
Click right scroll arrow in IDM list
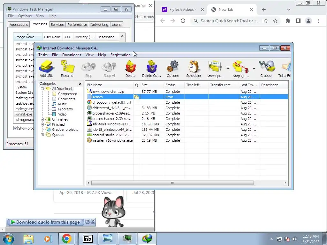[285, 183]
